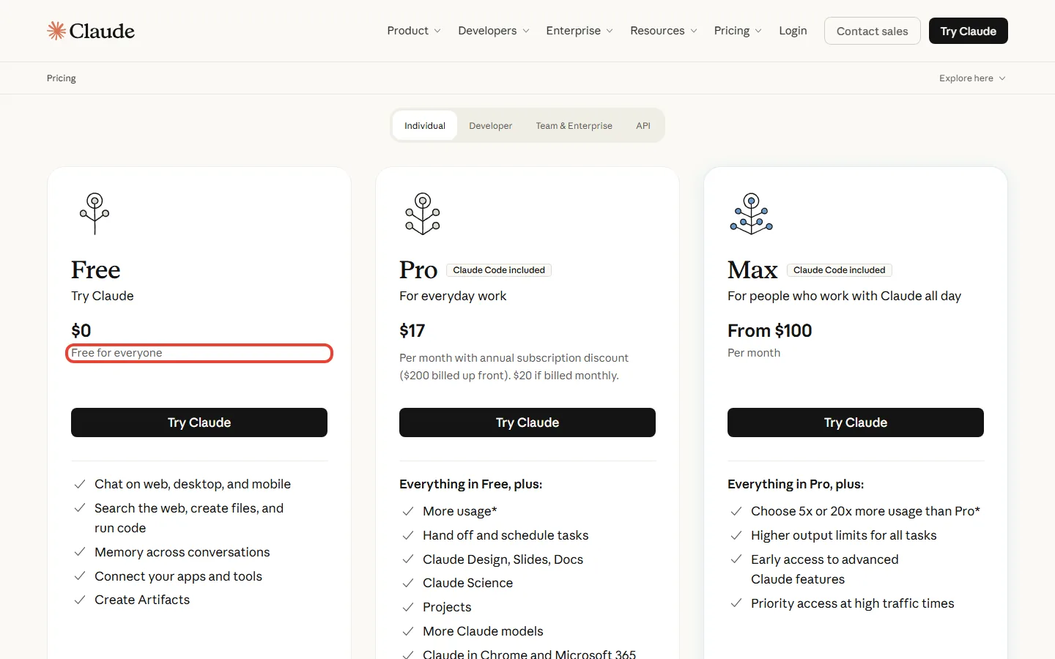
Task: Select the API pricing tab
Action: click(x=643, y=126)
